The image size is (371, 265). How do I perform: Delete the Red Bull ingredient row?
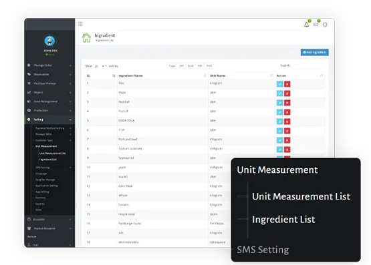click(287, 103)
